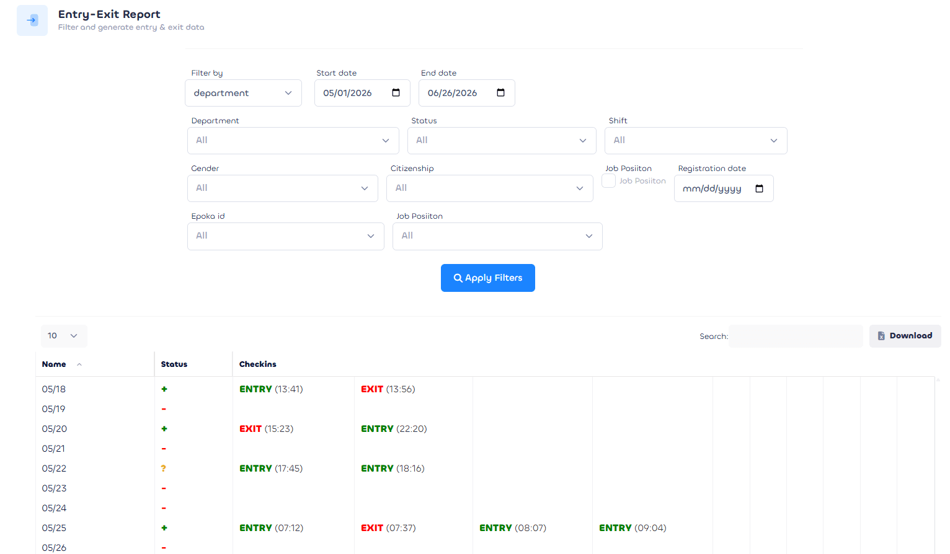Click the orange question mark status for 05/22
The image size is (950, 554).
[x=164, y=468]
